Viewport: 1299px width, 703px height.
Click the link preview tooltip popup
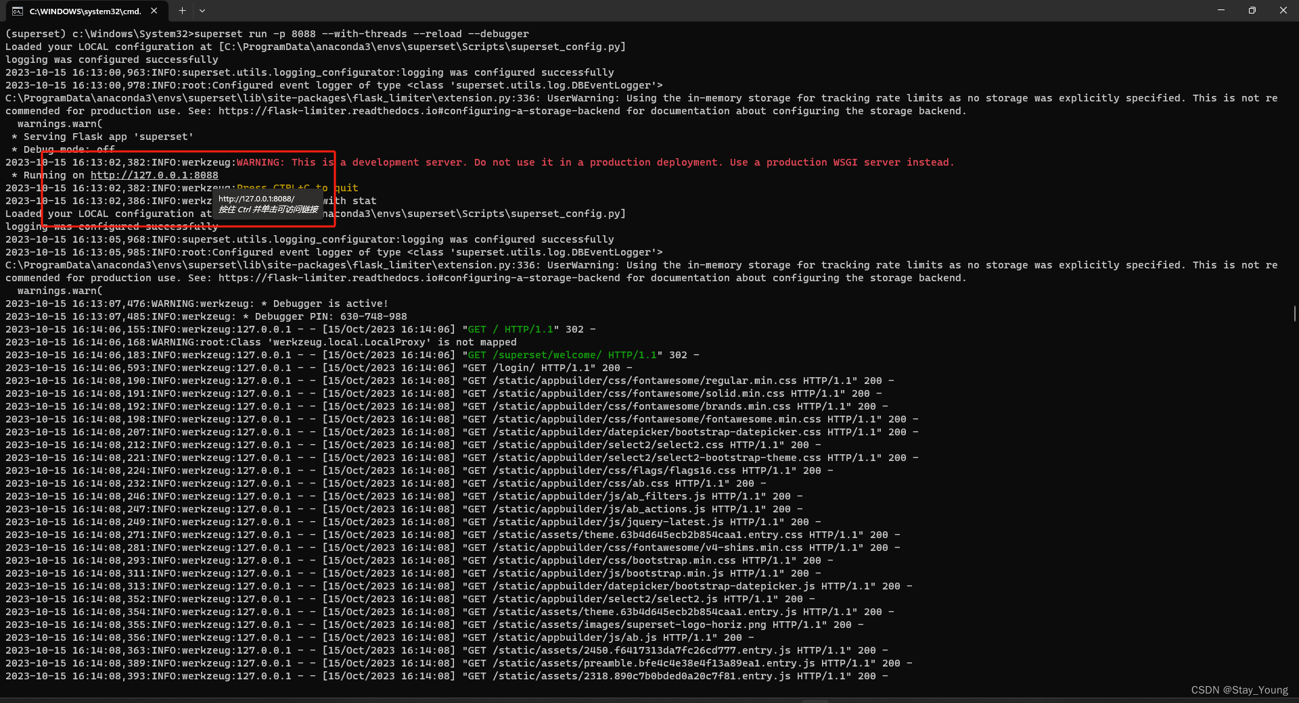coord(268,204)
